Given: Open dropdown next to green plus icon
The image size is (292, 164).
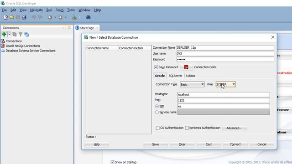Looking at the screenshot, I should coord(9,34).
